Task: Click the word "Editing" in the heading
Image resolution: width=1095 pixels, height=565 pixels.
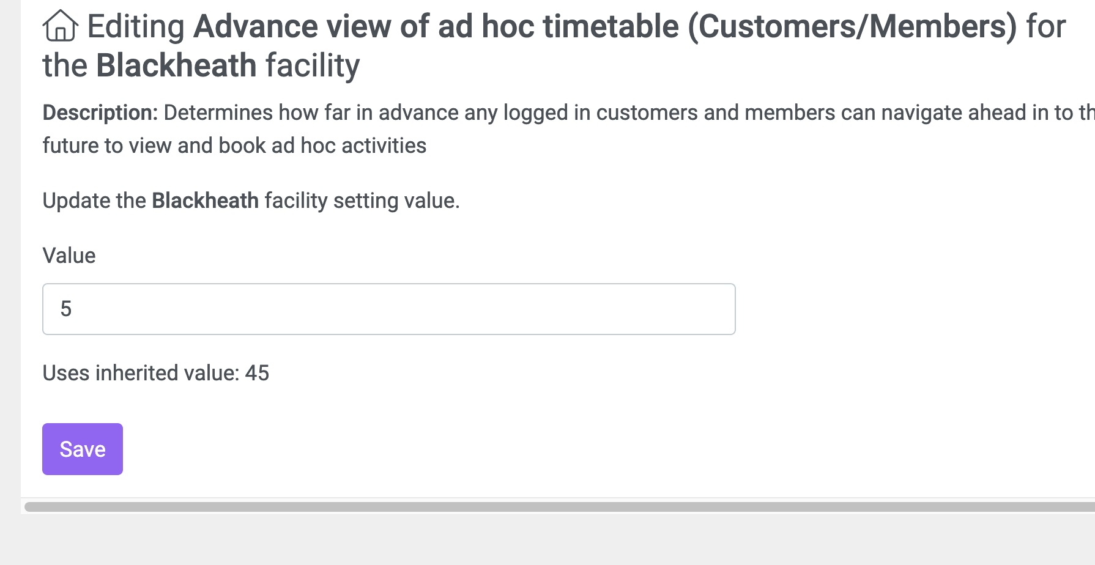Action: [x=136, y=27]
